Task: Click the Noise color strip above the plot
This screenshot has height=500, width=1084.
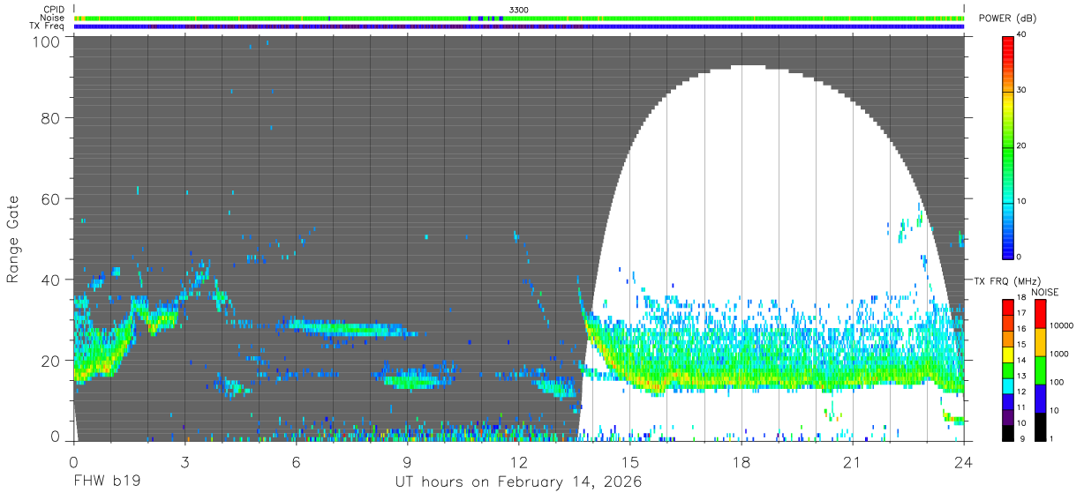Action: (x=519, y=18)
